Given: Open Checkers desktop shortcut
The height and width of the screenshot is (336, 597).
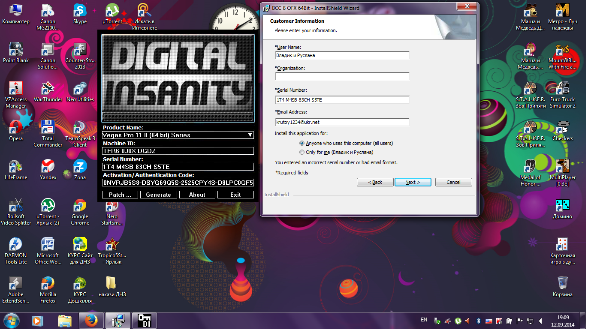Looking at the screenshot, I should tap(563, 131).
